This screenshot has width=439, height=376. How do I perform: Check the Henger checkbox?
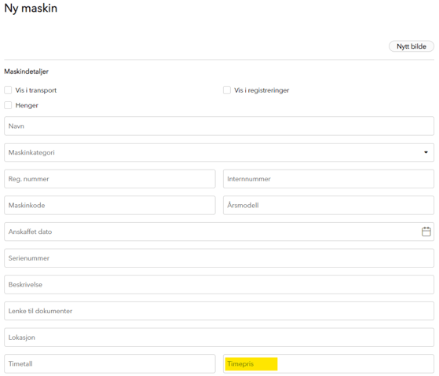click(x=8, y=105)
